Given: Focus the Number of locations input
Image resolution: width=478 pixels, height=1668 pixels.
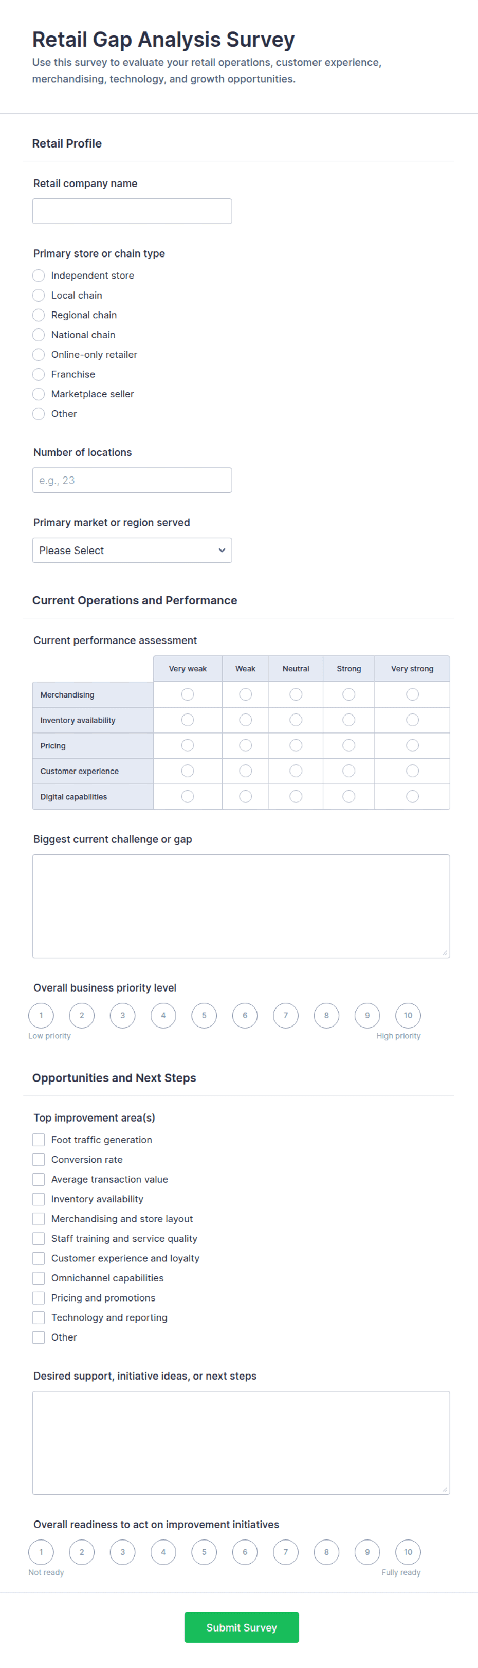Looking at the screenshot, I should click(132, 481).
